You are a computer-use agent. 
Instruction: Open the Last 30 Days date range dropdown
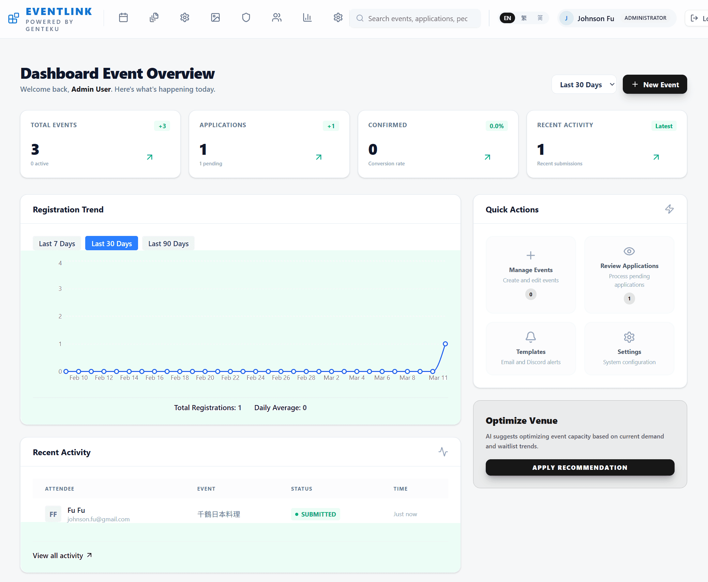click(584, 84)
